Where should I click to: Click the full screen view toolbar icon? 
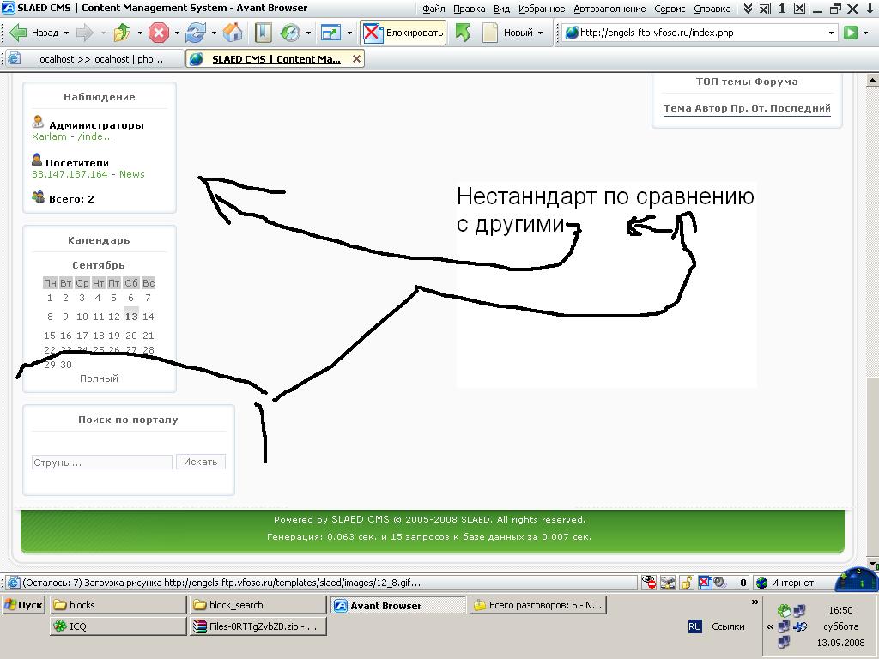[x=330, y=33]
